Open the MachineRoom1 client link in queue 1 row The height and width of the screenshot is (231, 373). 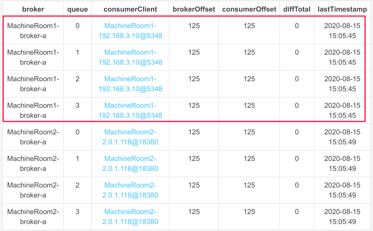click(130, 57)
